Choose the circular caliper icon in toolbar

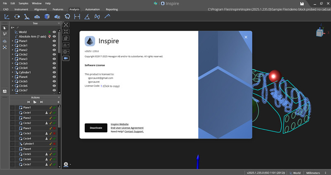pyautogui.click(x=67, y=17)
